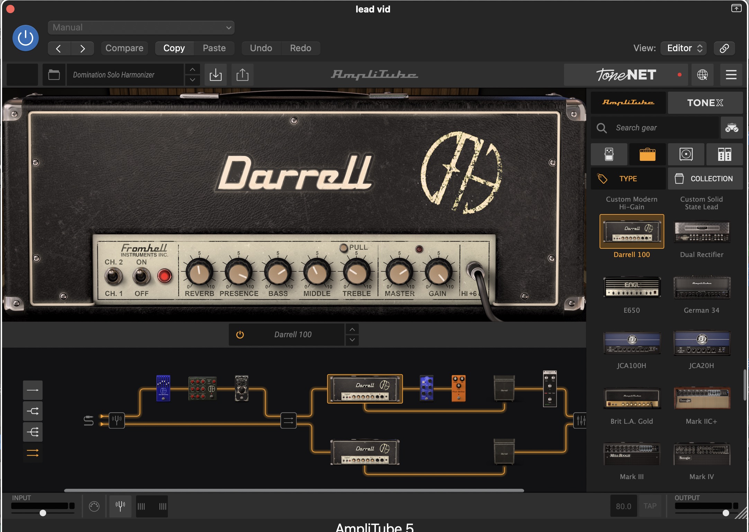
Task: Toggle the plugin power bypass button
Action: [x=26, y=38]
